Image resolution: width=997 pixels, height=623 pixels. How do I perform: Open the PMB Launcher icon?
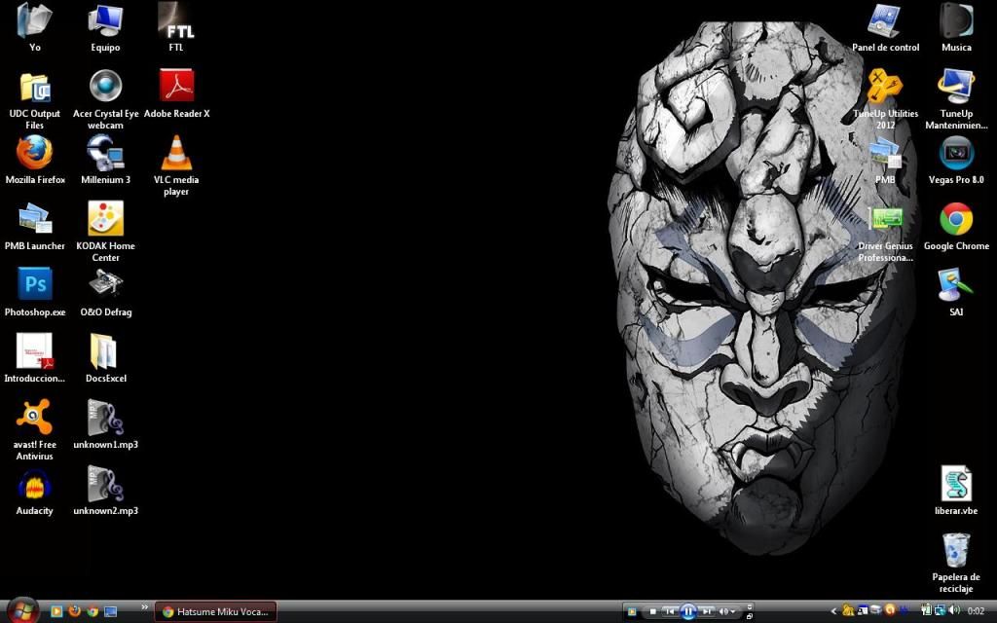(x=35, y=226)
